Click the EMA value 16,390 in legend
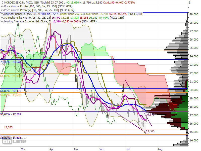201x151 pixels. 56,21
